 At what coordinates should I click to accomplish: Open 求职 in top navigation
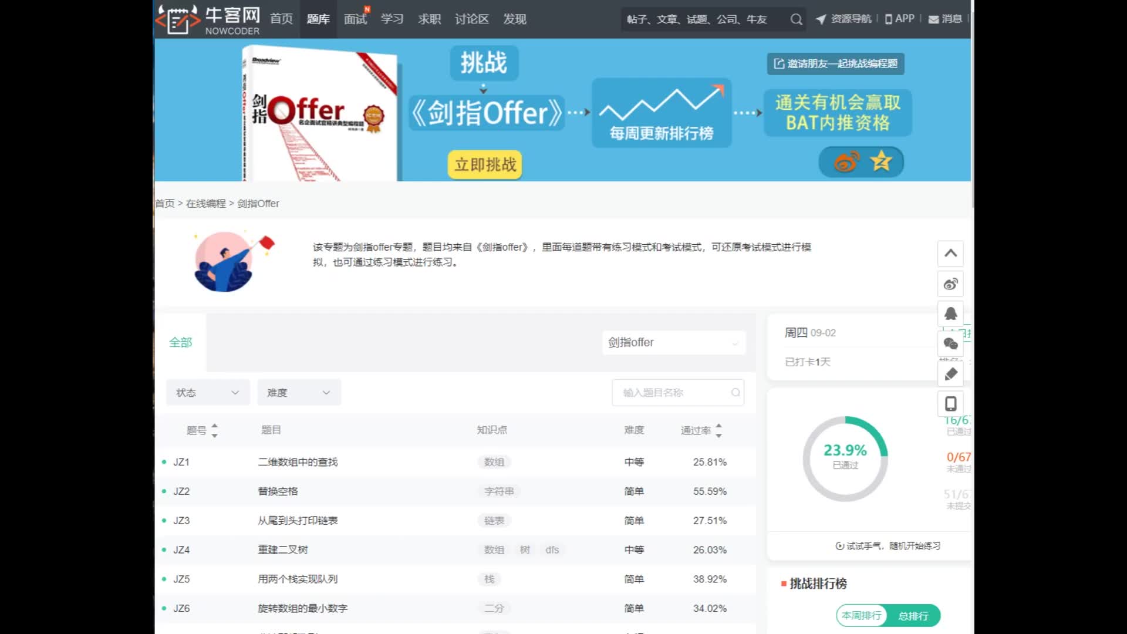[x=429, y=19]
